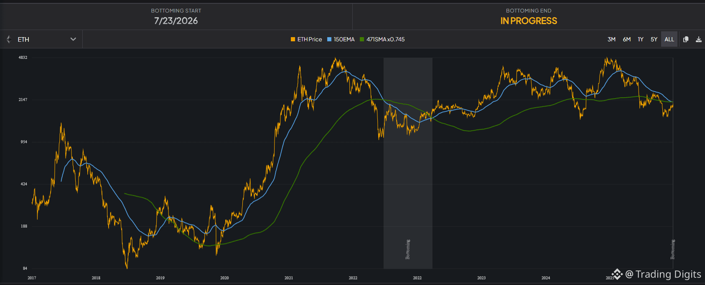Viewport: 705px width, 285px height.
Task: Select the ALL time range
Action: click(x=669, y=39)
